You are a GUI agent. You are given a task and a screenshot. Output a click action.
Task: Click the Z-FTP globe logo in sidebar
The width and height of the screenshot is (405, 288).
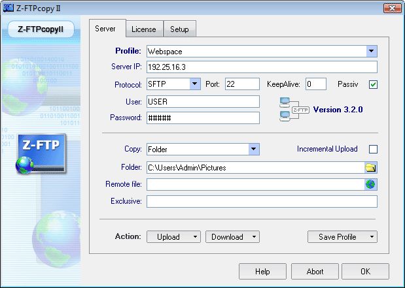point(41,153)
